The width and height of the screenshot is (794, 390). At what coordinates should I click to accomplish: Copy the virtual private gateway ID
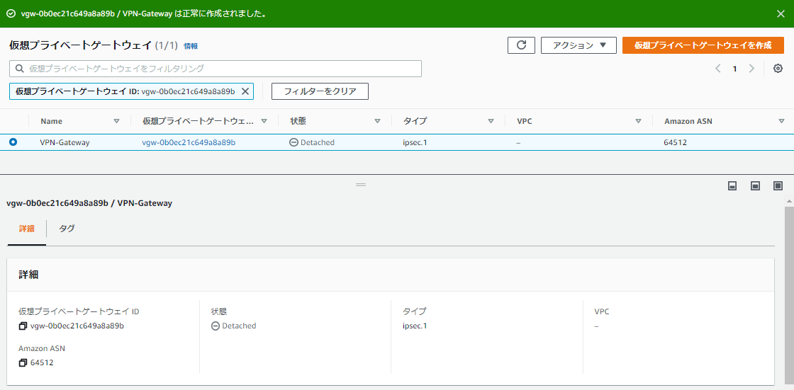point(23,326)
